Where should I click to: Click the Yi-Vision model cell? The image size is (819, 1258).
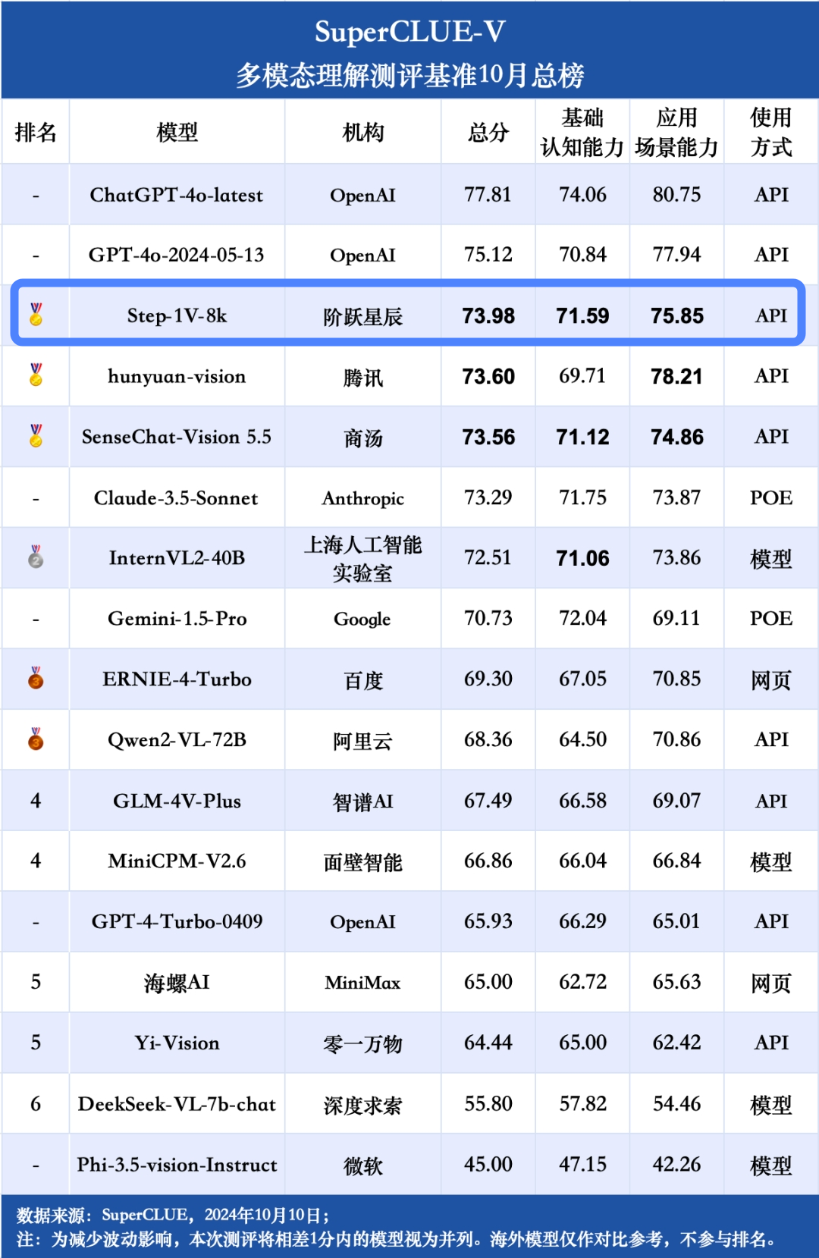coord(177,1043)
